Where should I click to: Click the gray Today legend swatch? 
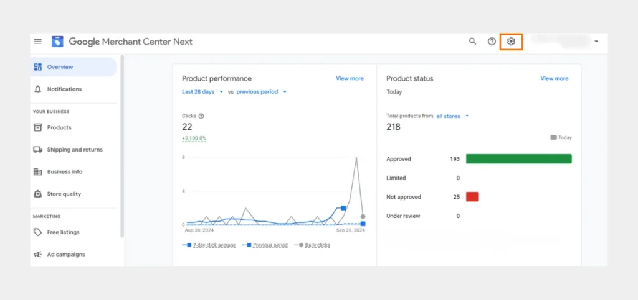point(553,137)
